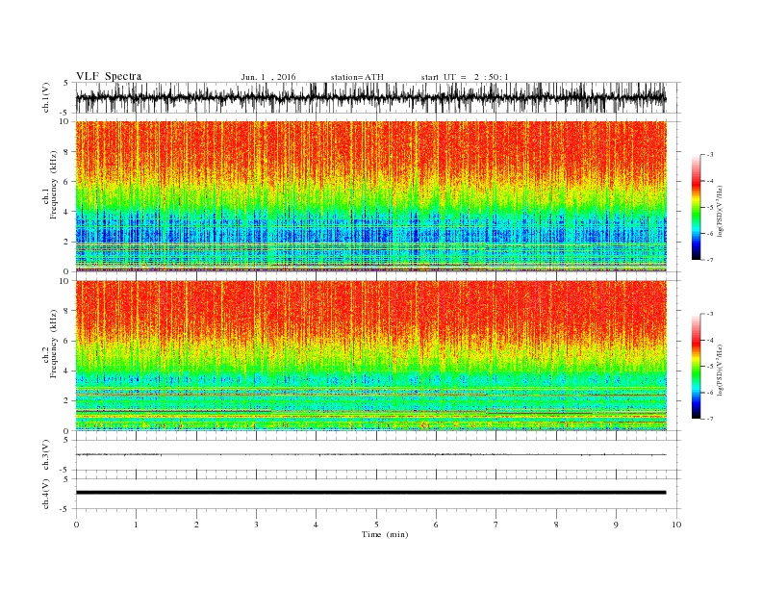Viewport: 762px width, 589px height.
Task: Click the "ch.3(V)" axis label
Action: point(46,455)
